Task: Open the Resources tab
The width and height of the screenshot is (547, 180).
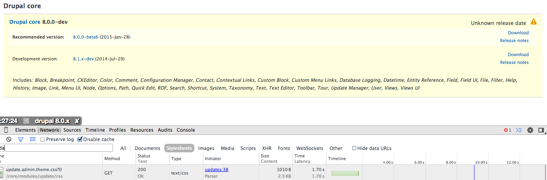Action: tap(142, 130)
